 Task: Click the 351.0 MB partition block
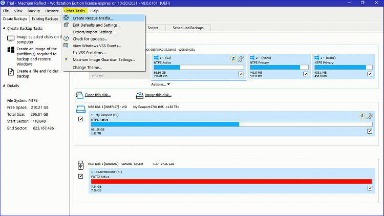[119, 75]
